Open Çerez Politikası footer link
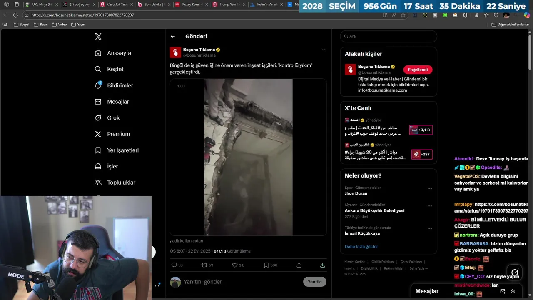 [411, 262]
